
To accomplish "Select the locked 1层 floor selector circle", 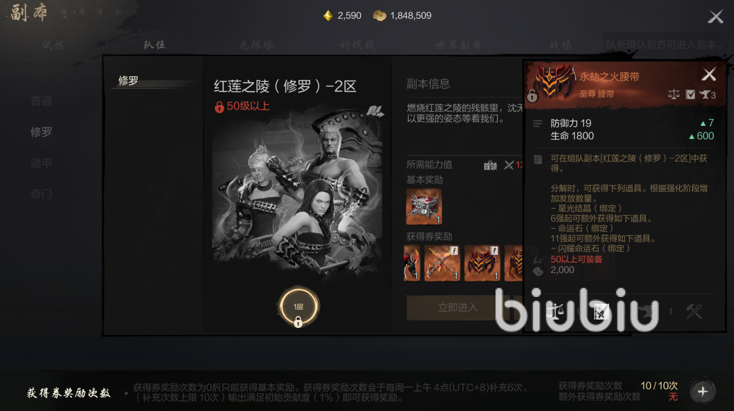I will coord(298,308).
